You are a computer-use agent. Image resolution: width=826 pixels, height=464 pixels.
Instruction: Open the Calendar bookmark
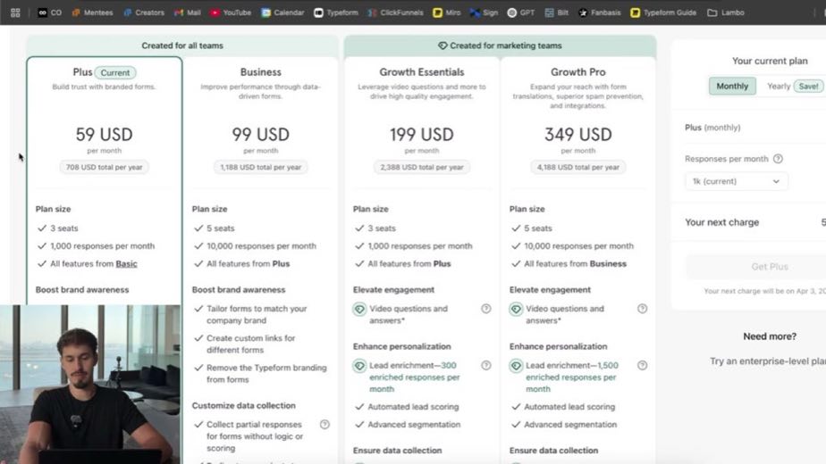tap(282, 12)
